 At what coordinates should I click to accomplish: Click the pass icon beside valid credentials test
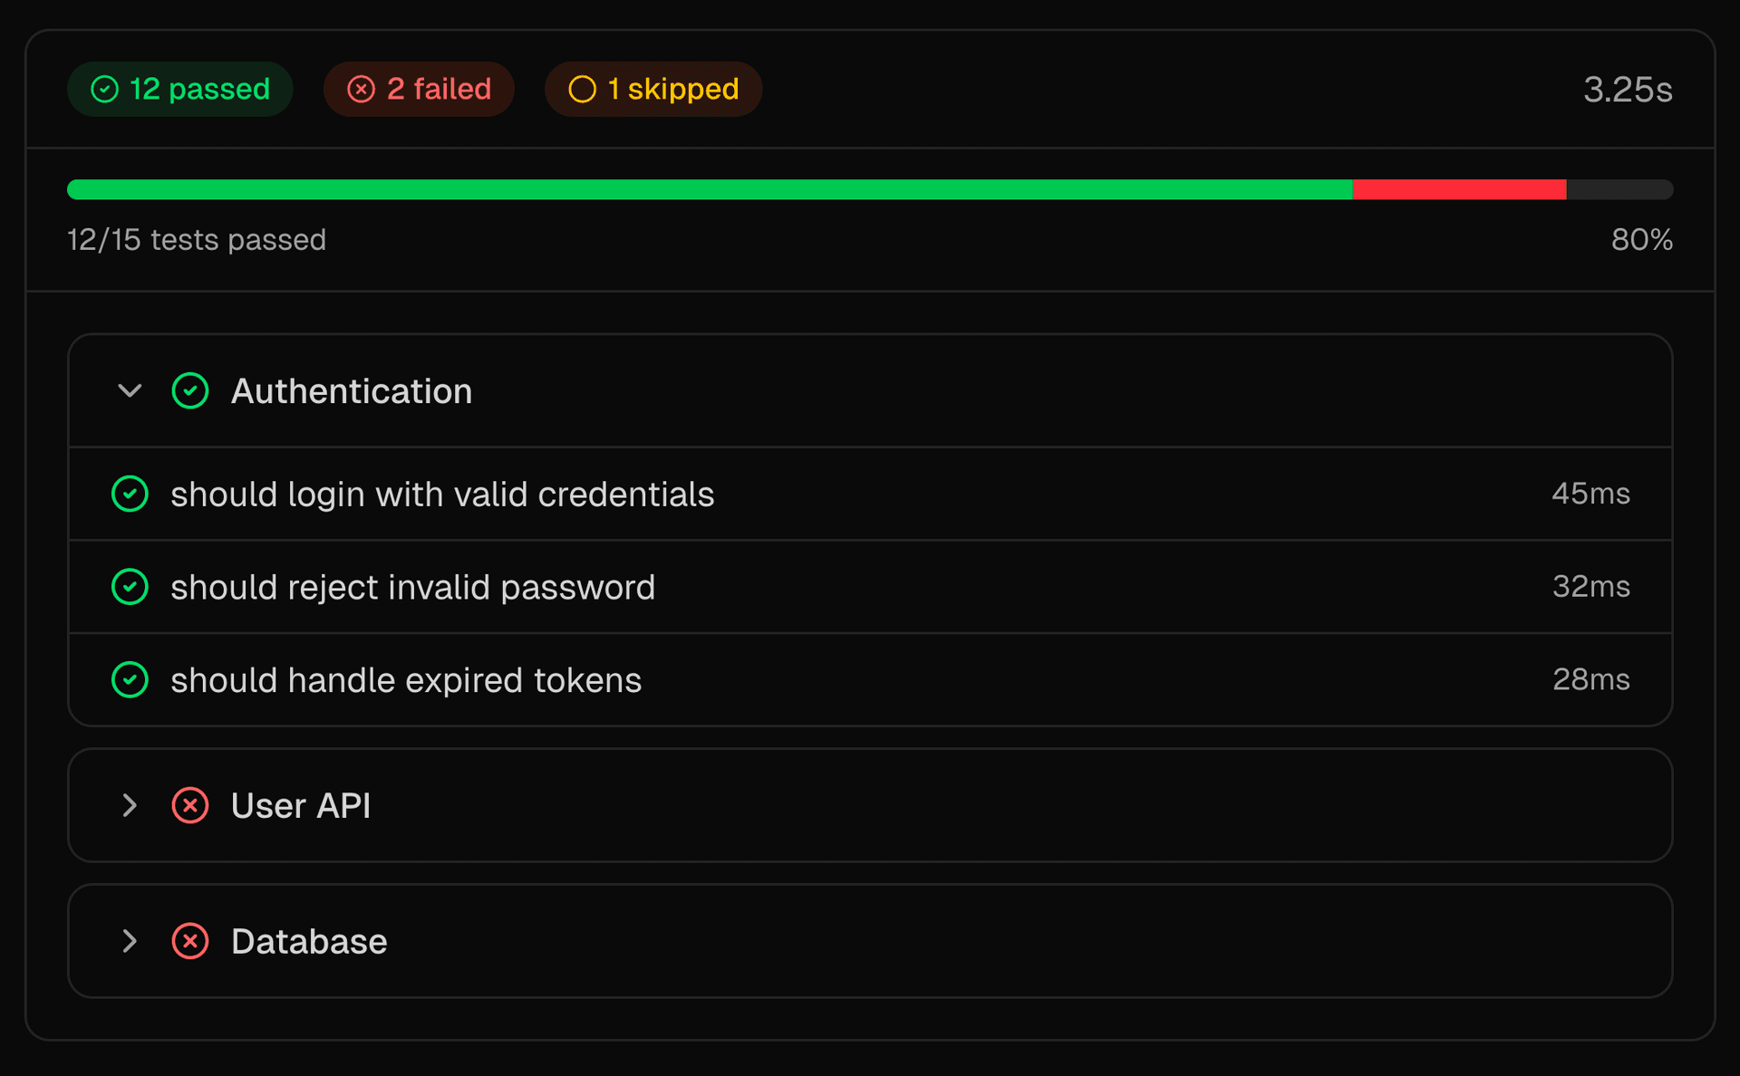pyautogui.click(x=130, y=494)
